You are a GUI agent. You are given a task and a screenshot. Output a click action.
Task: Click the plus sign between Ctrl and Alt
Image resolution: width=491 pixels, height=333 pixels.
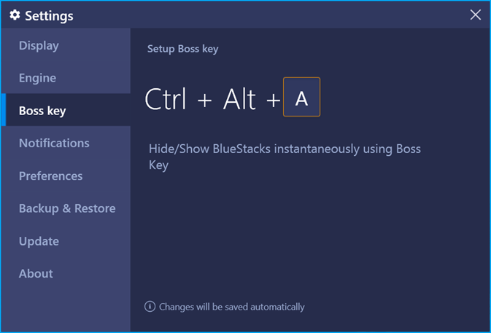(x=205, y=101)
